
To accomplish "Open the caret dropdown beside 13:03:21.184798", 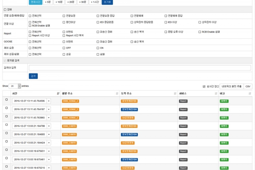I will click(48, 126).
